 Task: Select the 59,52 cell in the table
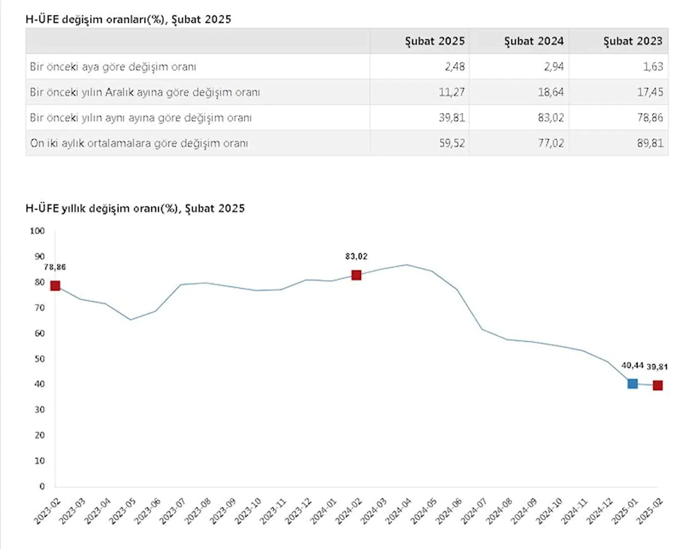[452, 143]
